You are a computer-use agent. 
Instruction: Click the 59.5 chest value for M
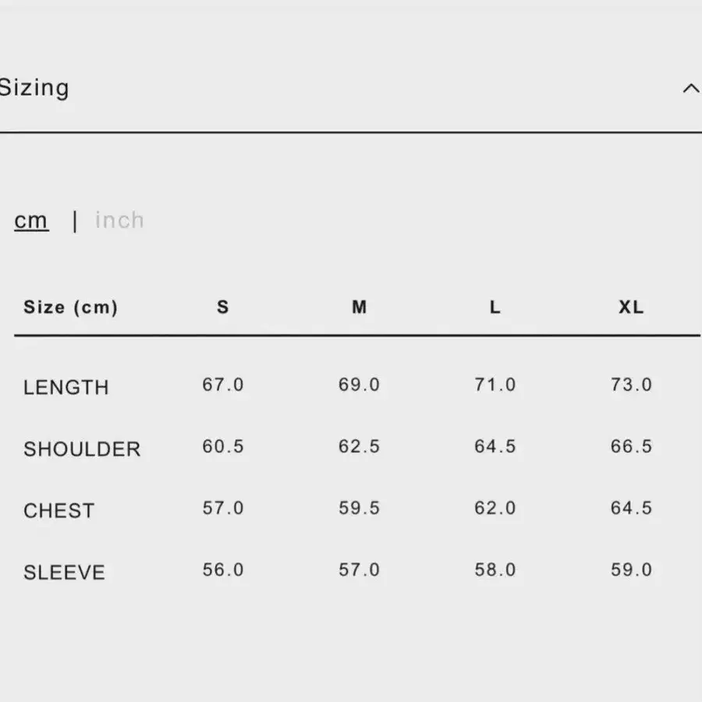[x=359, y=508]
